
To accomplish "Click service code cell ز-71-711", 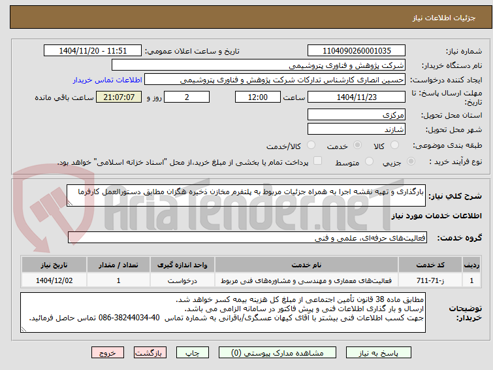I will click(430, 280).
